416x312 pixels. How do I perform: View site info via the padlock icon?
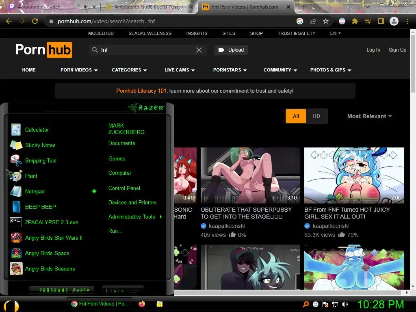(51, 21)
